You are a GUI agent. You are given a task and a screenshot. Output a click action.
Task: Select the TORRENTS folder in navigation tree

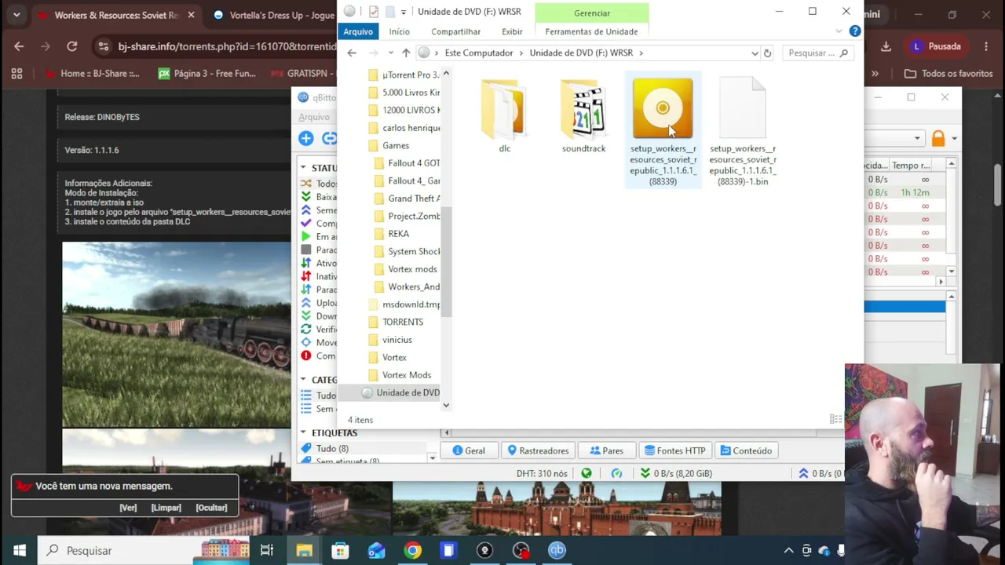pyautogui.click(x=403, y=322)
